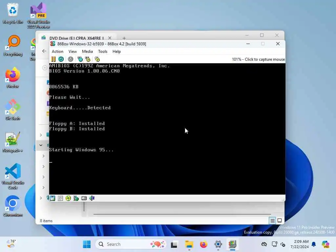
Task: Open 86Box settings gear icon
Action: (97, 59)
